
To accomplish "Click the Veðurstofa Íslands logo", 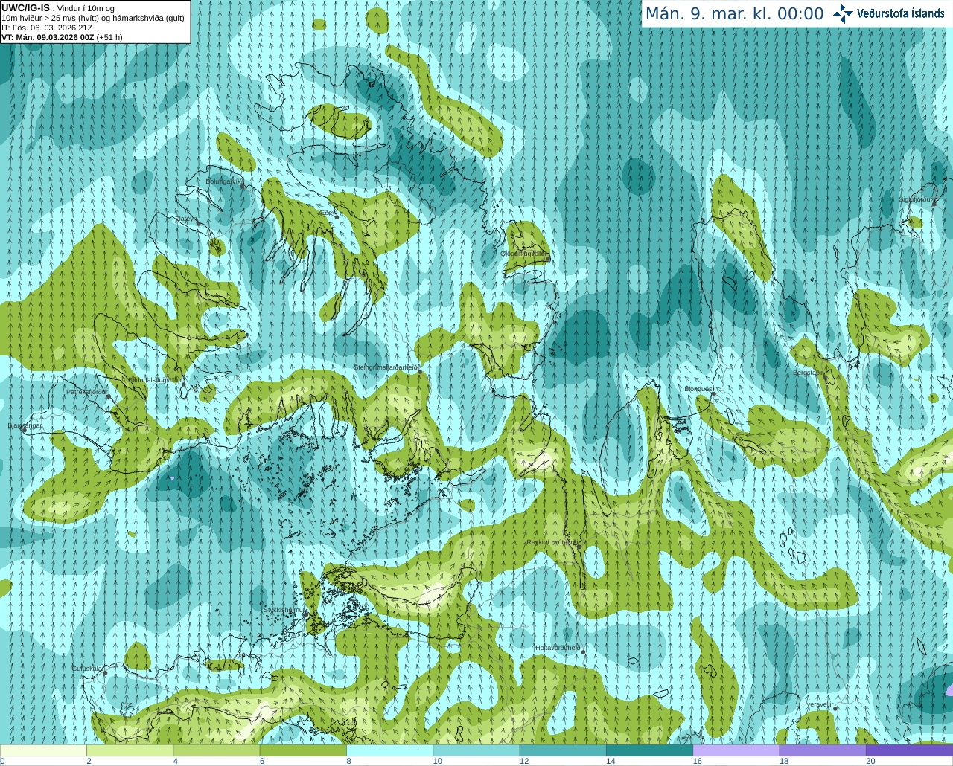I will [x=888, y=13].
